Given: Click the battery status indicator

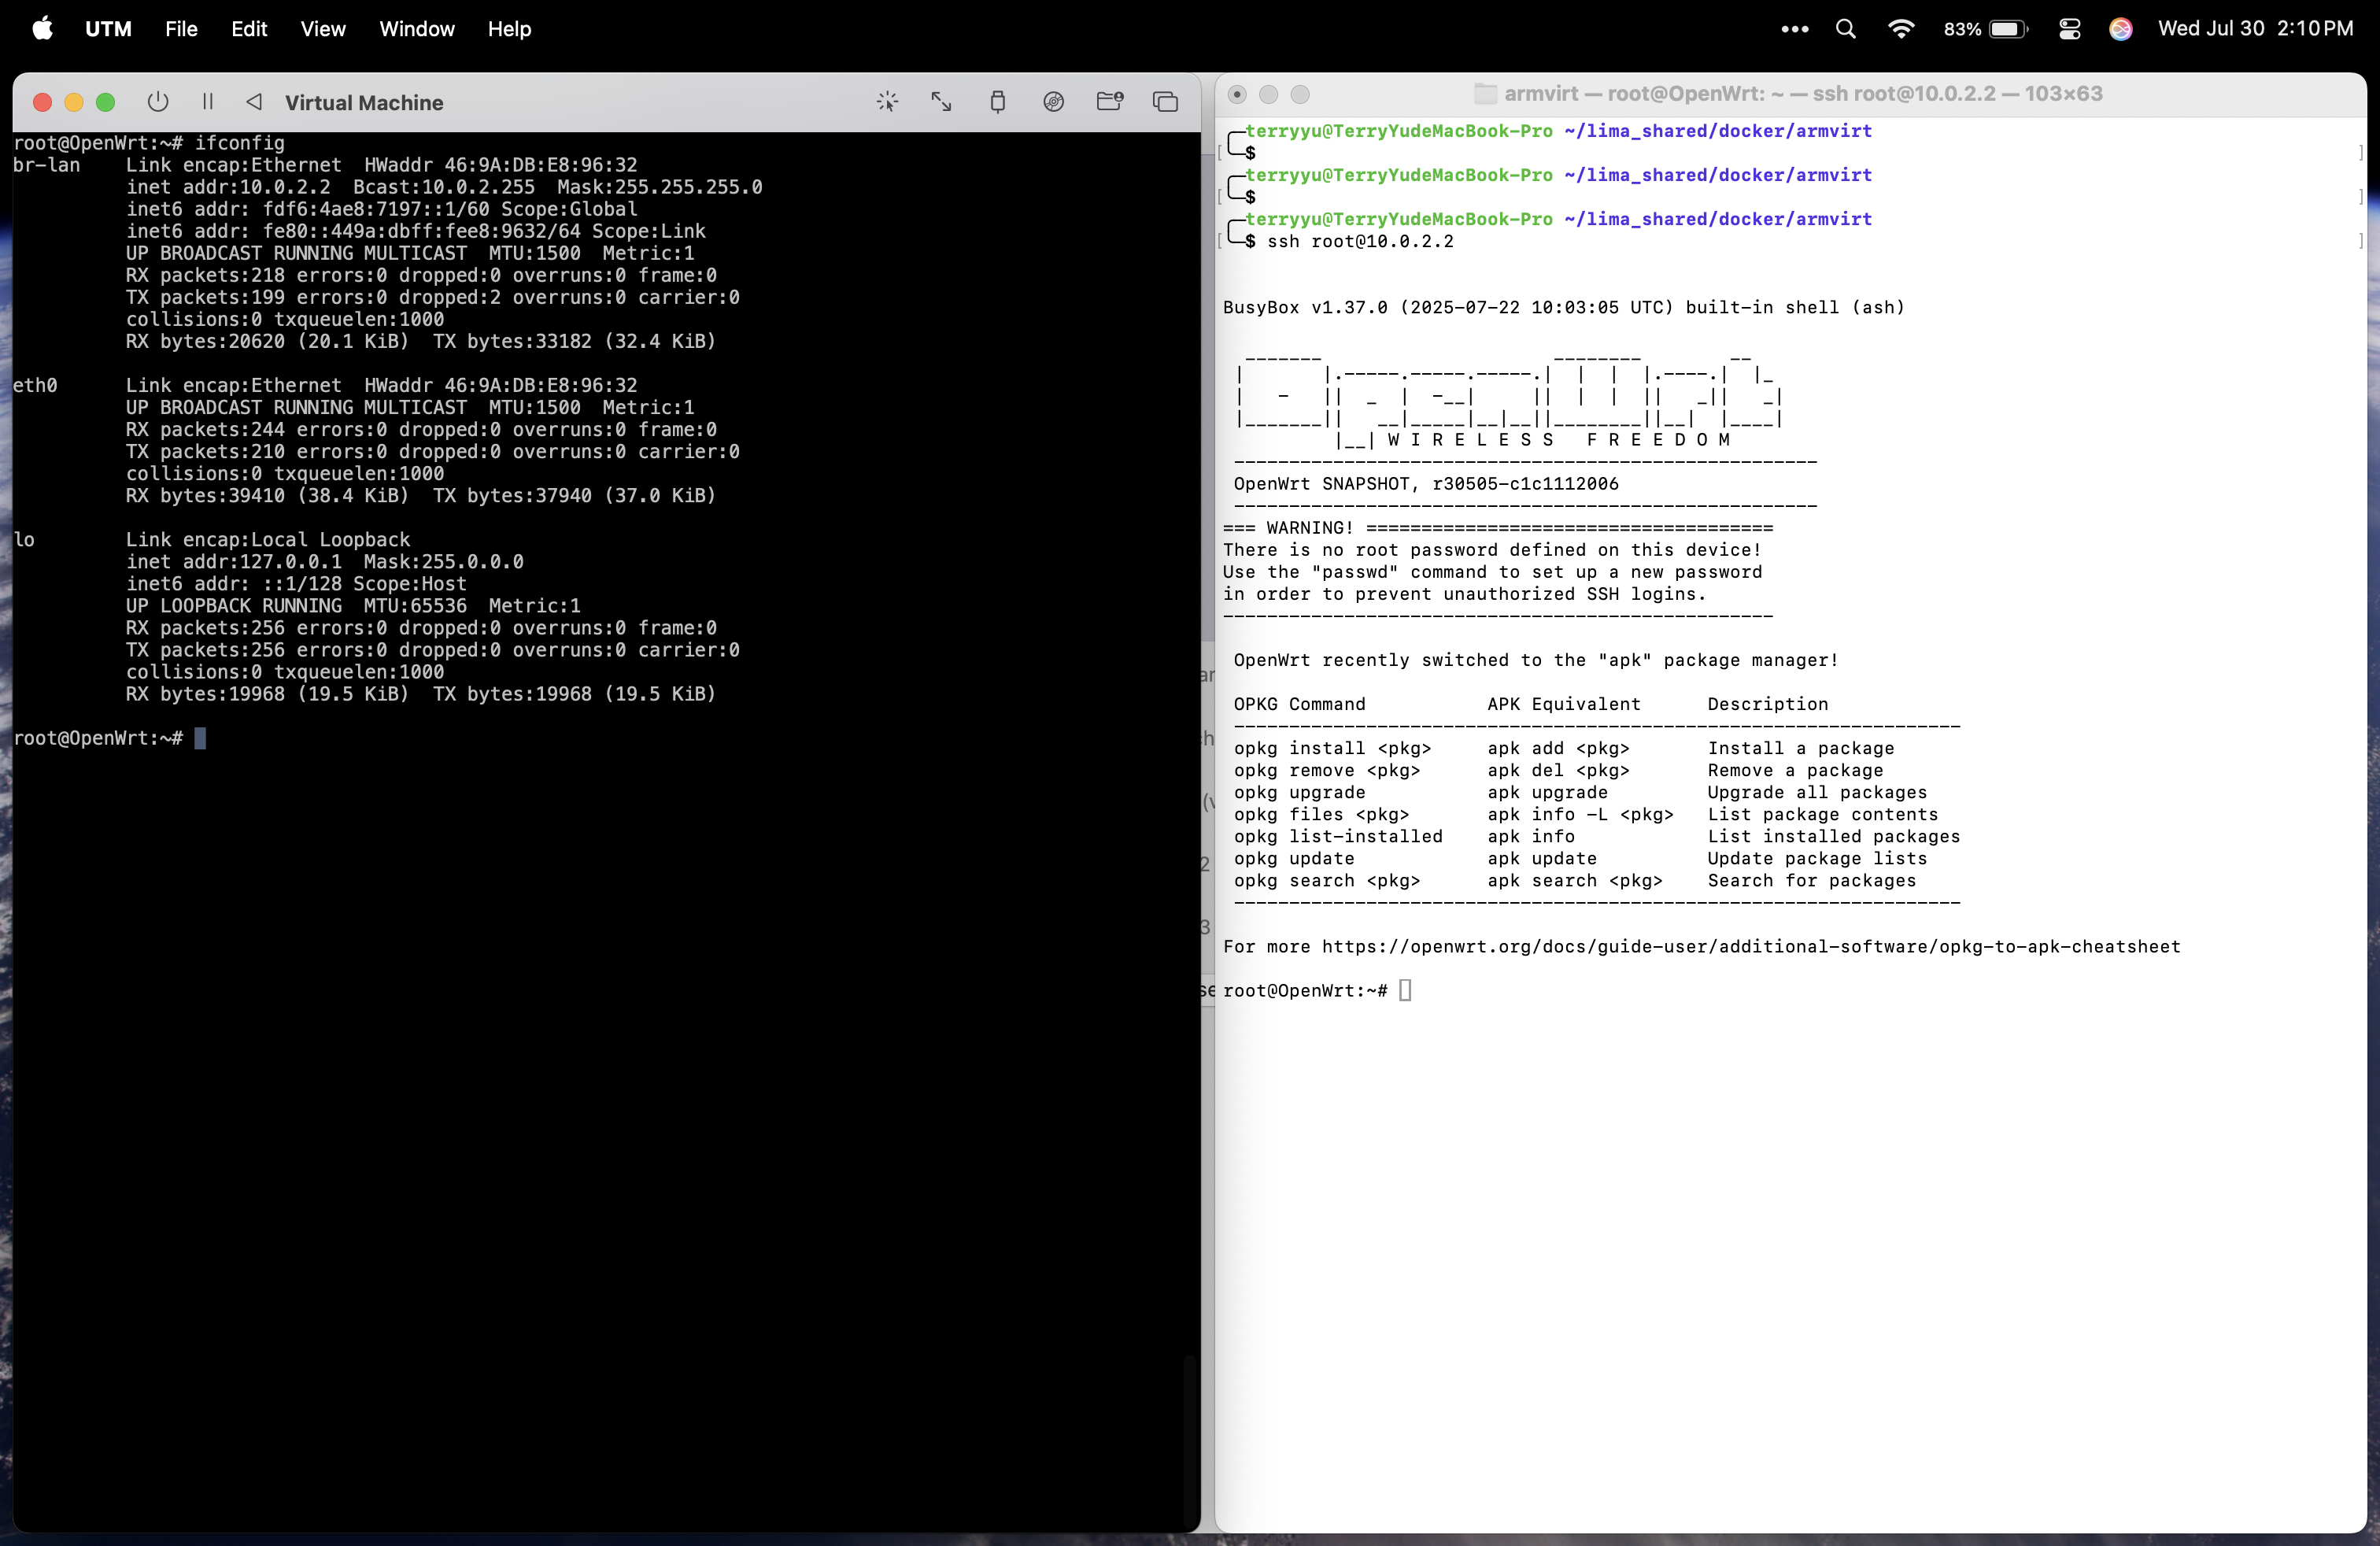Looking at the screenshot, I should click(1986, 29).
